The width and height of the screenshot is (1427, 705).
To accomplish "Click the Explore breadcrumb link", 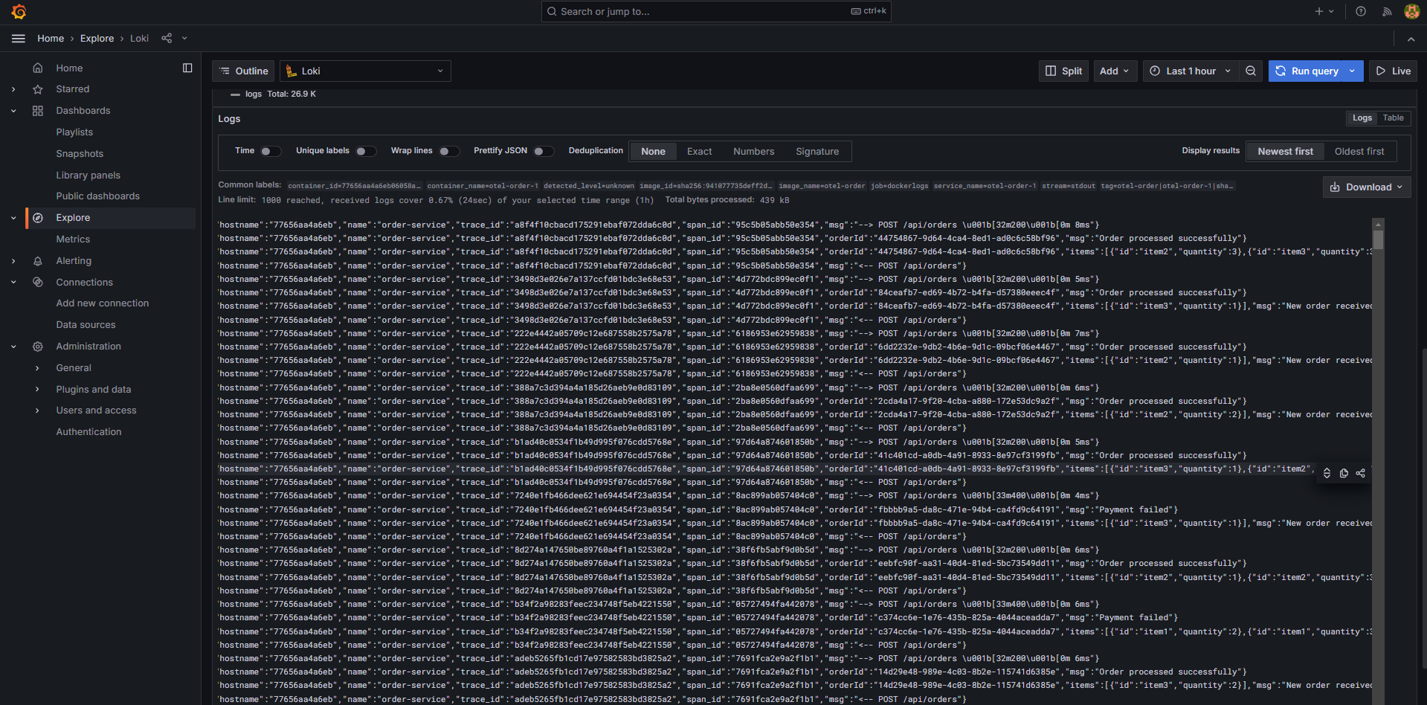I will (97, 39).
